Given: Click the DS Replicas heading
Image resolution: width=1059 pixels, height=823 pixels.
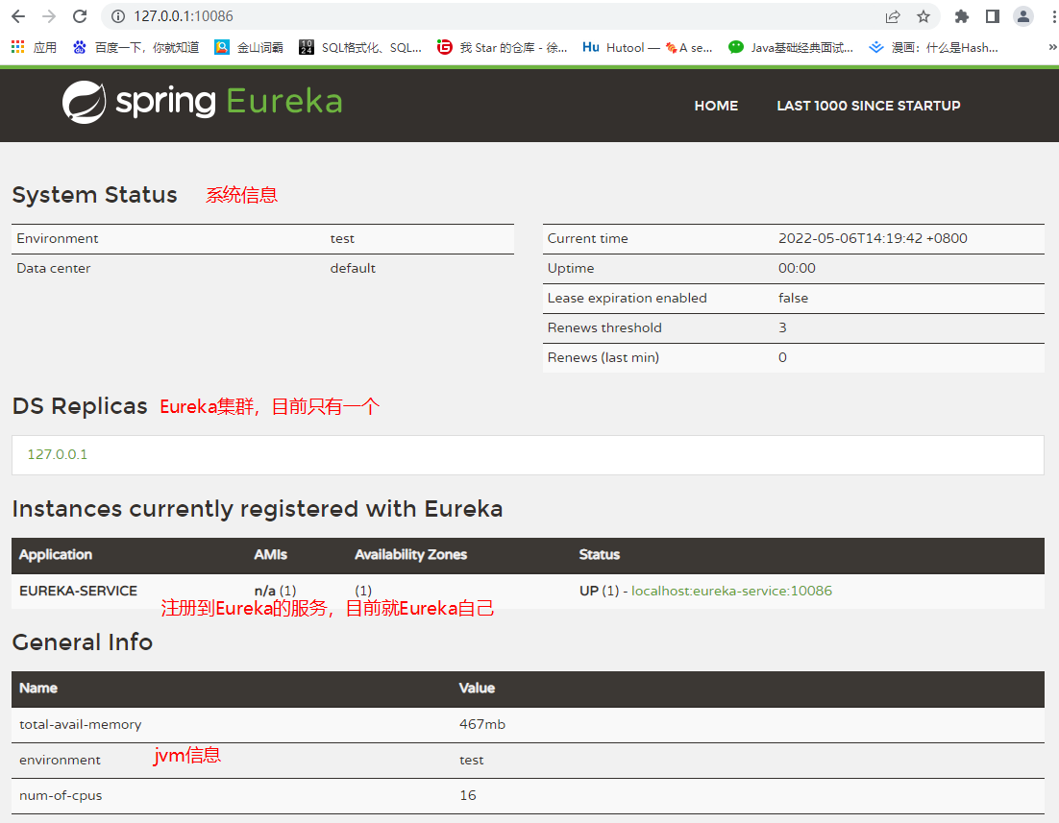Looking at the screenshot, I should pos(80,406).
